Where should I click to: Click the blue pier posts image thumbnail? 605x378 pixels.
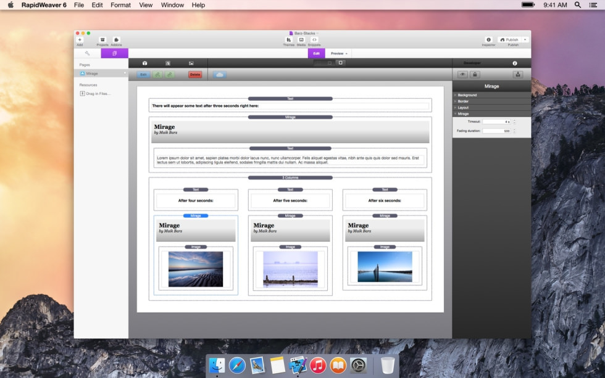385,266
